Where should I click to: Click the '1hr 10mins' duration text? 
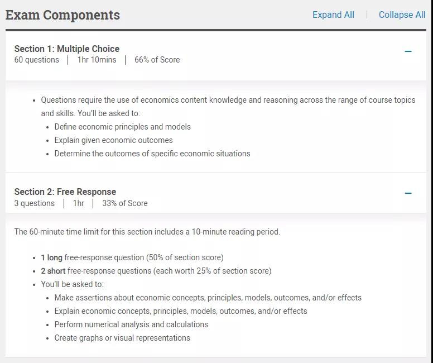(97, 60)
